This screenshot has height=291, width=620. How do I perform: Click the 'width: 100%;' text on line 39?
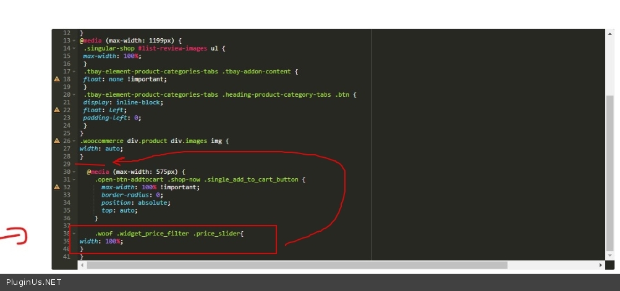tap(101, 241)
